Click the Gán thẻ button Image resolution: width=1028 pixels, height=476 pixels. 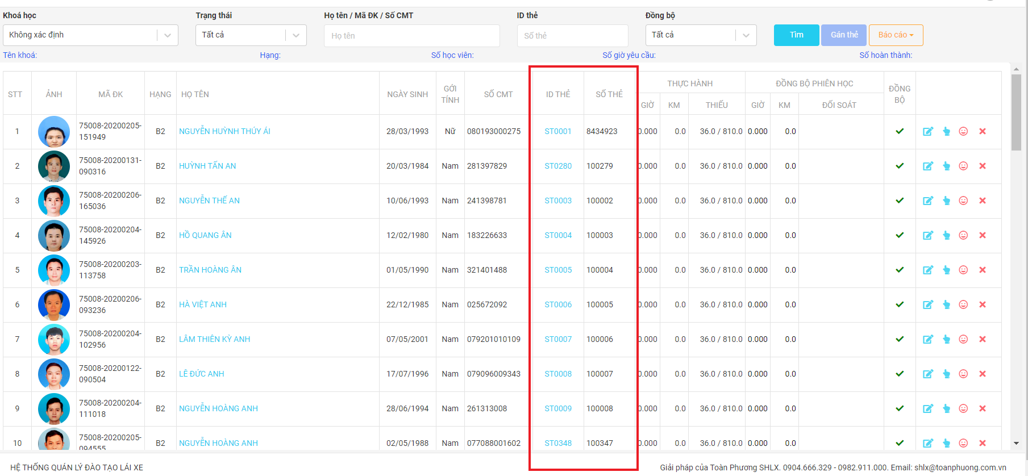(844, 35)
